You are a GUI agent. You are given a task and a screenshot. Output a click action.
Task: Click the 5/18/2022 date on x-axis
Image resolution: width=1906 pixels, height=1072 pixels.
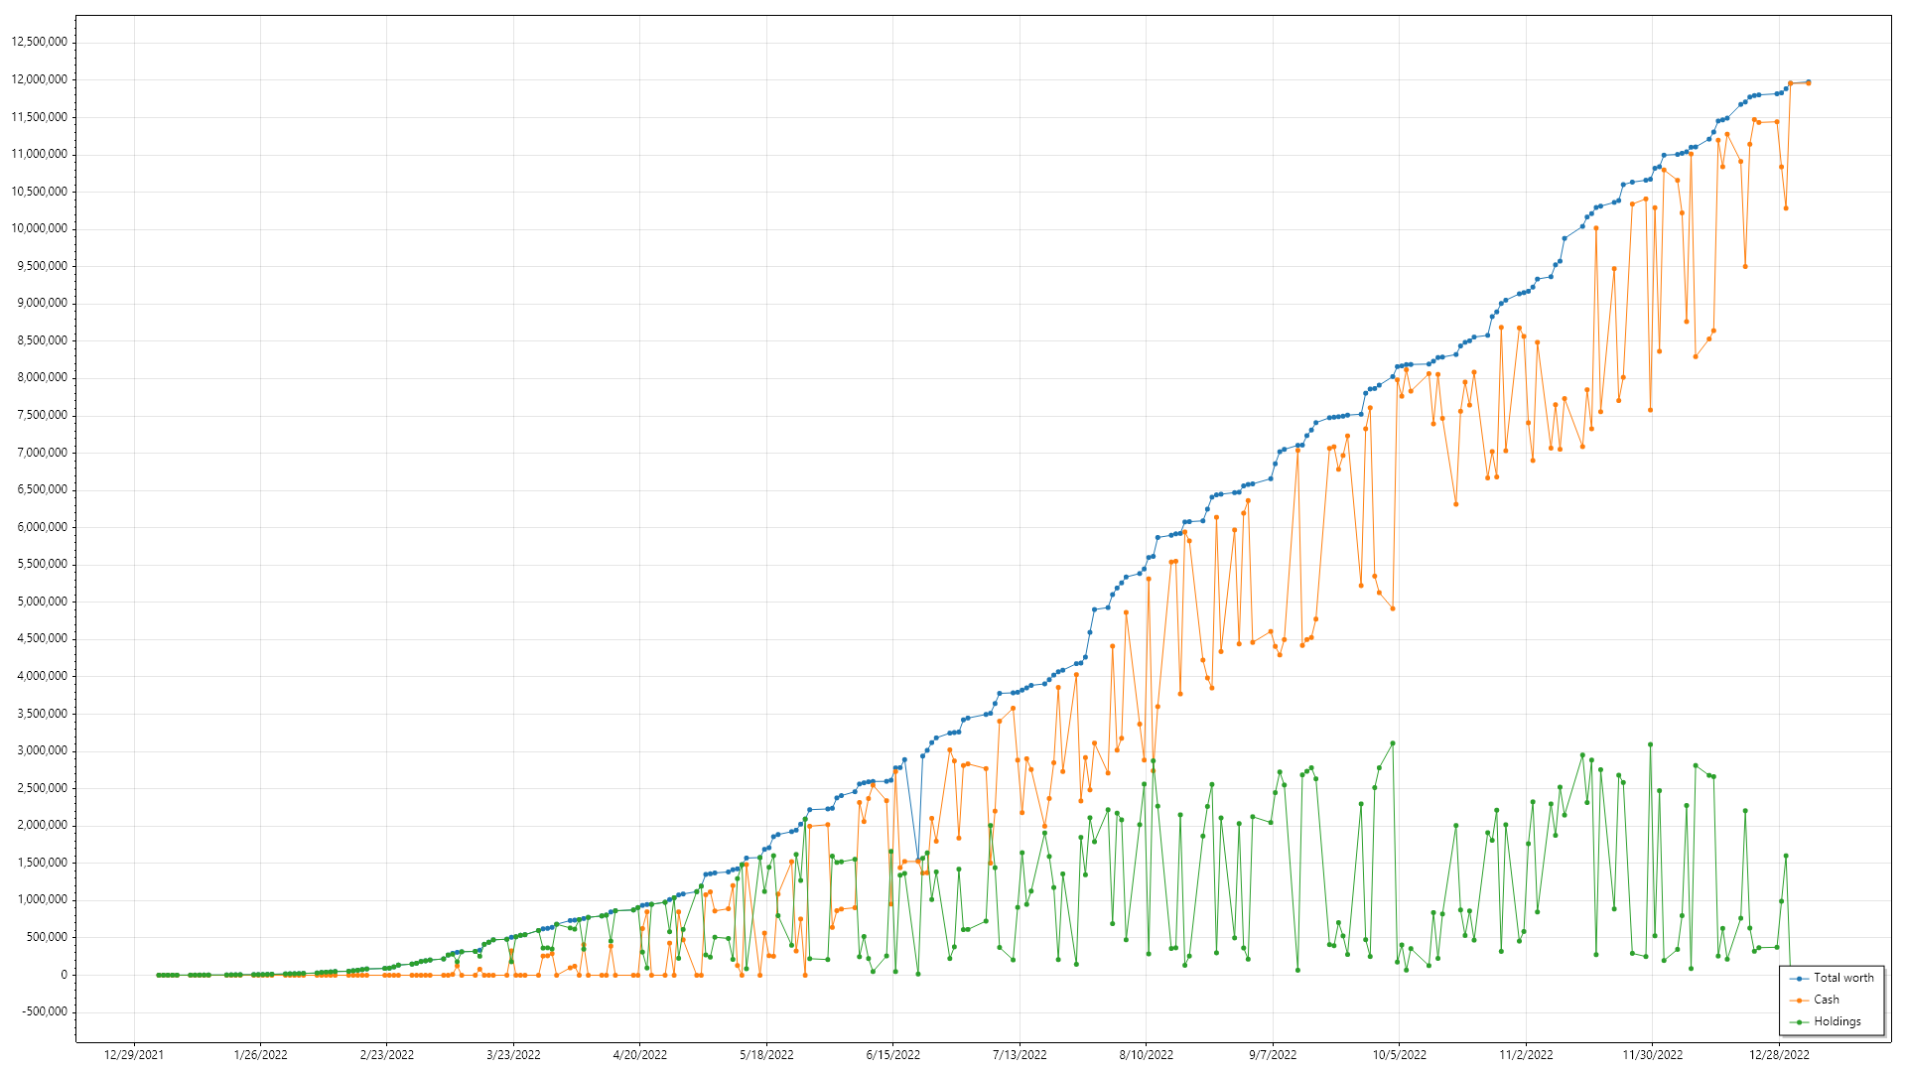coord(766,1055)
